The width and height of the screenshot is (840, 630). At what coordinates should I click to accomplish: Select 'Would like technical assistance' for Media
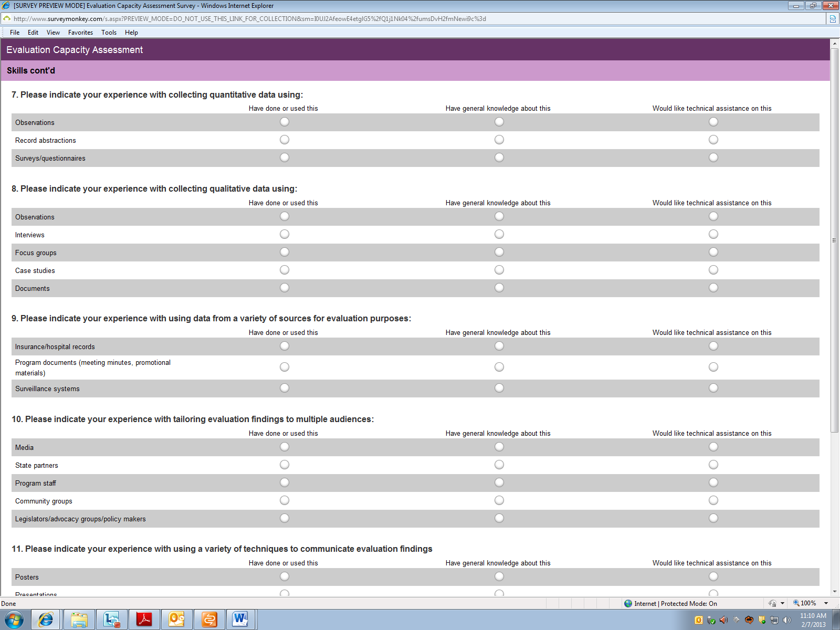713,447
